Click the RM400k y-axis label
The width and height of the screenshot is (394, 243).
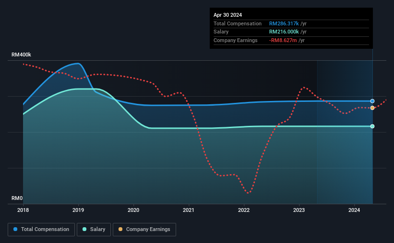(x=22, y=55)
